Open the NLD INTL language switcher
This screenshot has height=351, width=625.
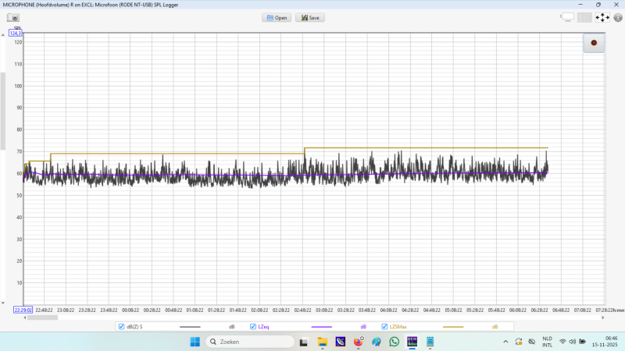tap(547, 342)
